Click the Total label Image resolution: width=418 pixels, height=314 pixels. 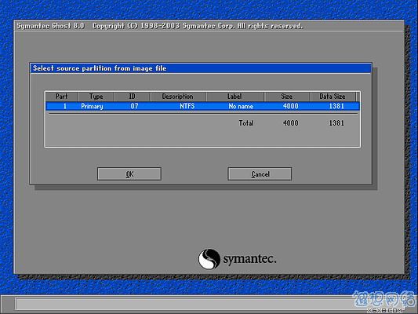(x=246, y=123)
